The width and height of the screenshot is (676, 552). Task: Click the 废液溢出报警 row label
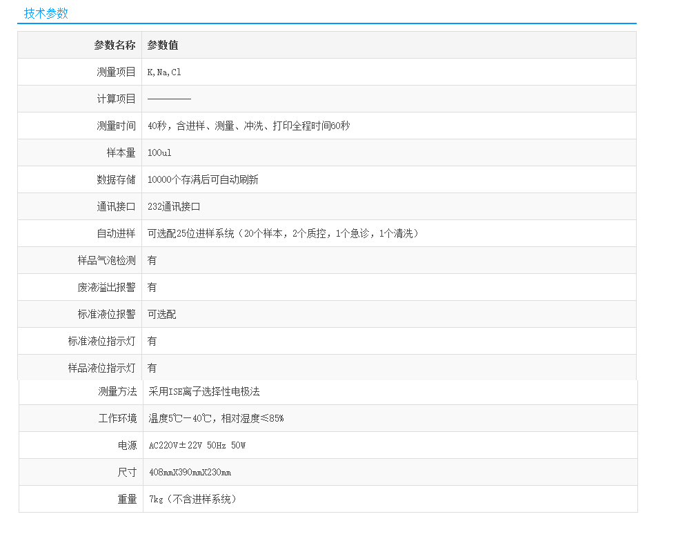pyautogui.click(x=106, y=287)
